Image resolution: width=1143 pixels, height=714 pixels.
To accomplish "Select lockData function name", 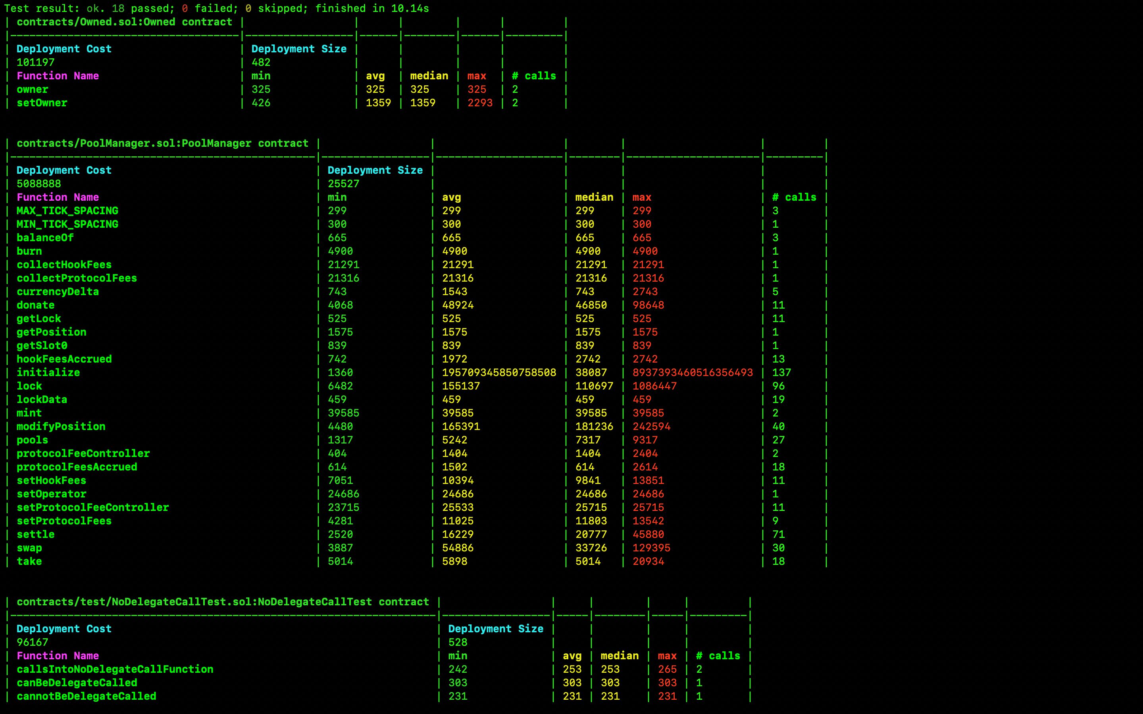I will tap(42, 399).
